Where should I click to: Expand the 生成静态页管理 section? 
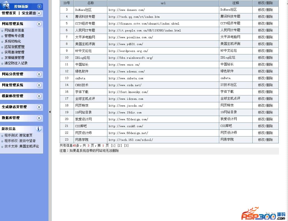pyautogui.click(x=39, y=107)
